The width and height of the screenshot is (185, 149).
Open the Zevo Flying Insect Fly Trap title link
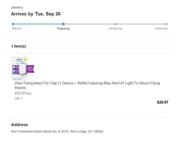coord(87,85)
